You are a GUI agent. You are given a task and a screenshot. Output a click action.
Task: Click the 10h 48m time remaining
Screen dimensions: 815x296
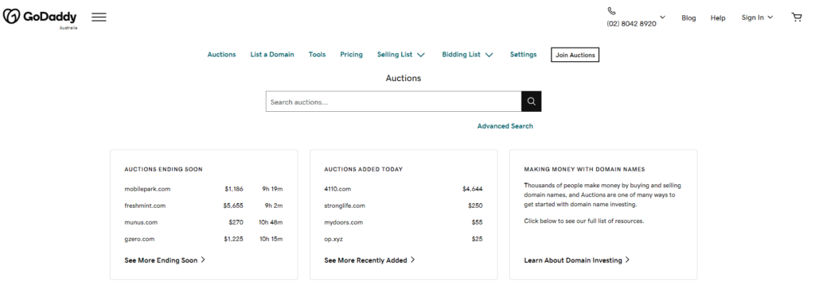[x=271, y=222]
